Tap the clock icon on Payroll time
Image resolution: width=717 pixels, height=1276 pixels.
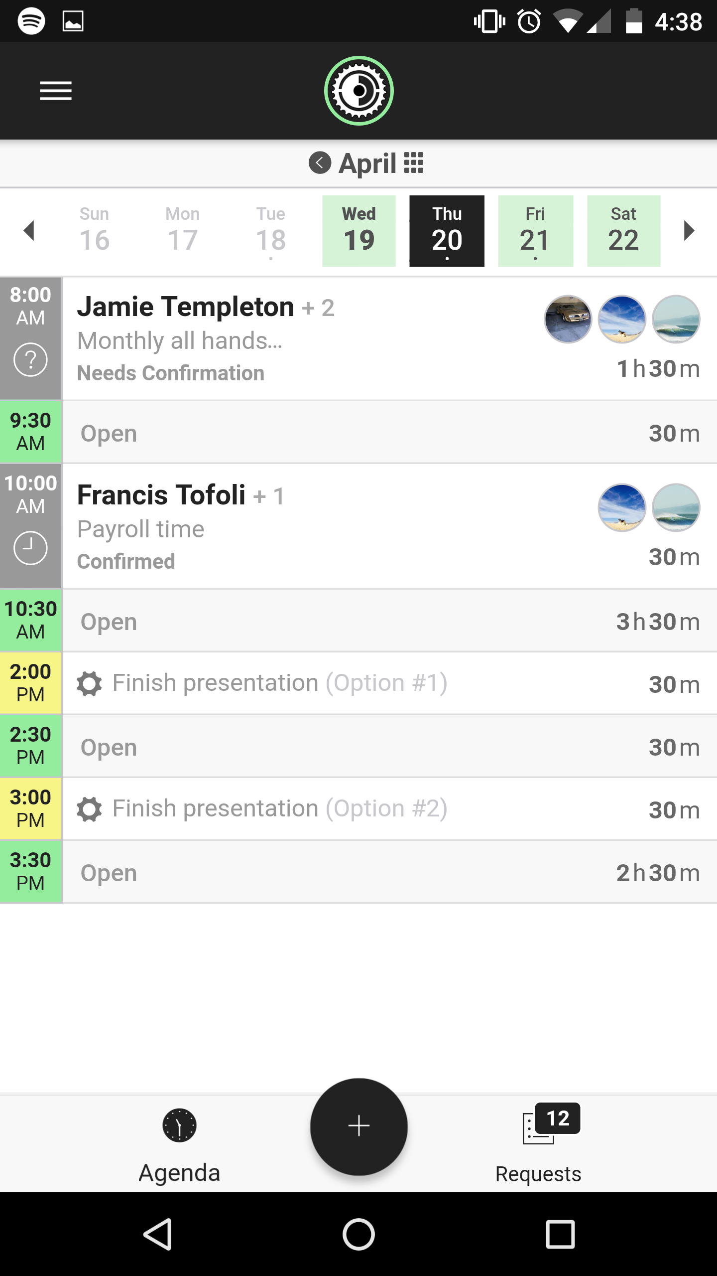coord(30,548)
